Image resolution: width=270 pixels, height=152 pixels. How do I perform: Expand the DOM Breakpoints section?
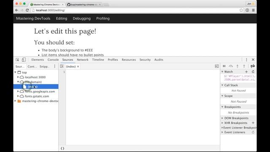(x=222, y=118)
